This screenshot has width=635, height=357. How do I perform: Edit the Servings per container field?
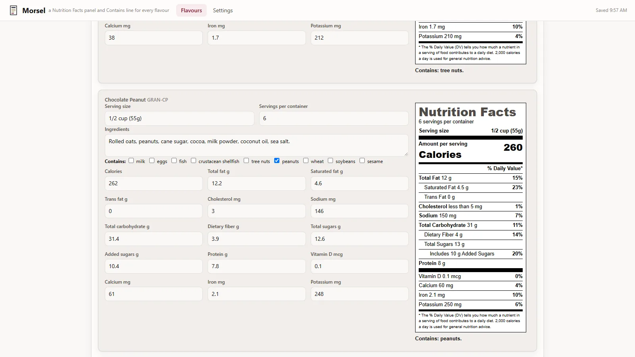(x=334, y=118)
